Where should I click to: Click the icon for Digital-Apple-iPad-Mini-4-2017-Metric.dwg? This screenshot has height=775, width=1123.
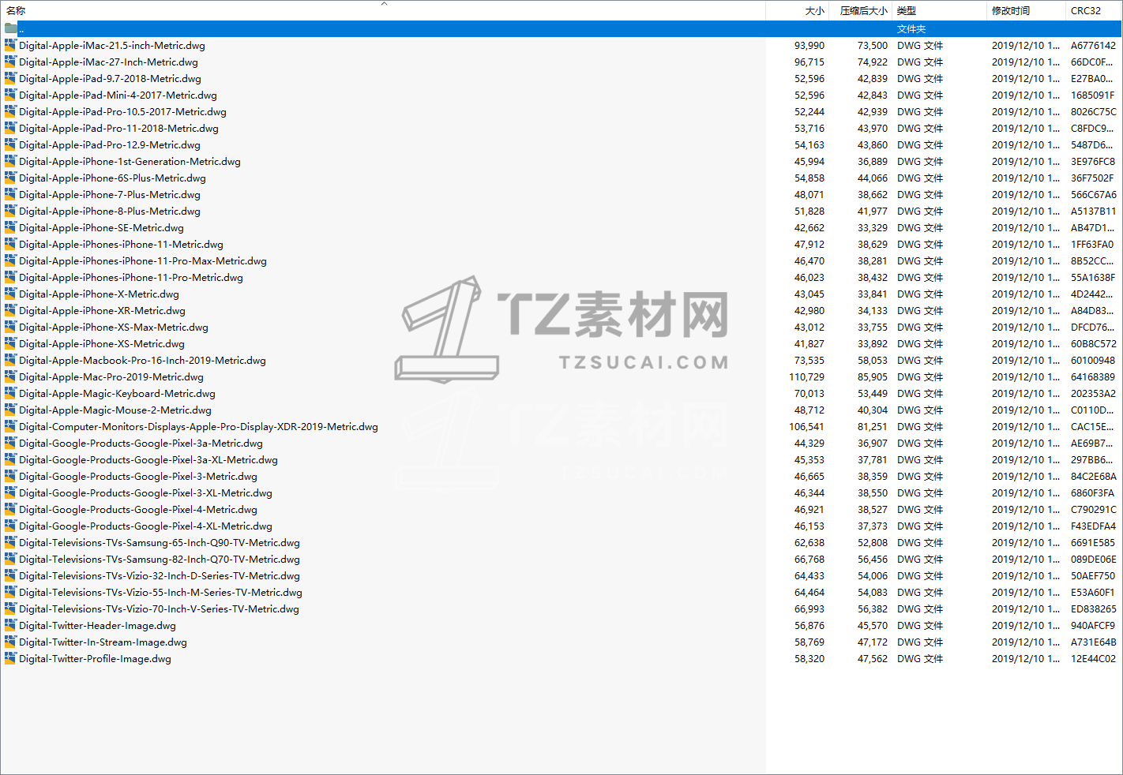(10, 95)
